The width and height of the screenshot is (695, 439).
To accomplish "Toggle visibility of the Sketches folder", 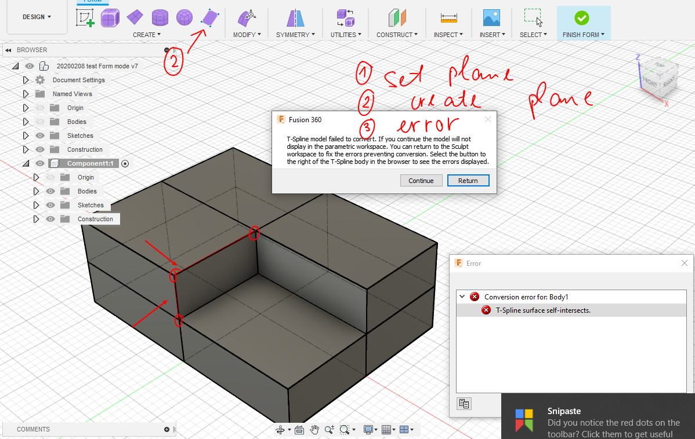I will 39,136.
